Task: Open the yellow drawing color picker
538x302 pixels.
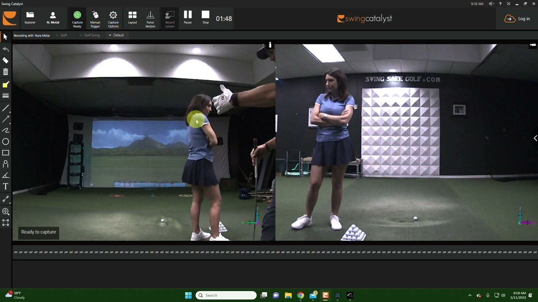Action: [5, 84]
